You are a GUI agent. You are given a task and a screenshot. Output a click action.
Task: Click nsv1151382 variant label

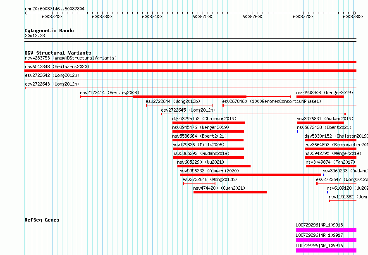[348, 197]
